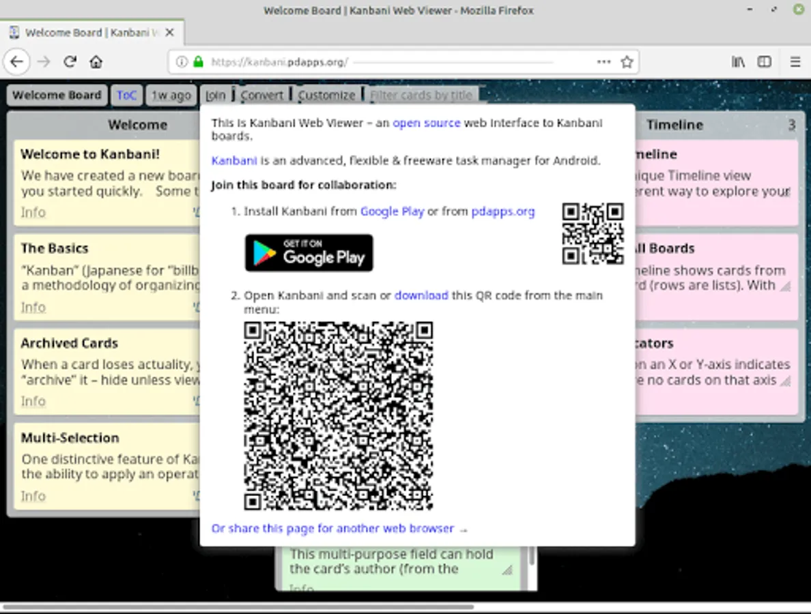This screenshot has width=811, height=614.
Task: Open the page actions three-dot menu
Action: pos(603,62)
